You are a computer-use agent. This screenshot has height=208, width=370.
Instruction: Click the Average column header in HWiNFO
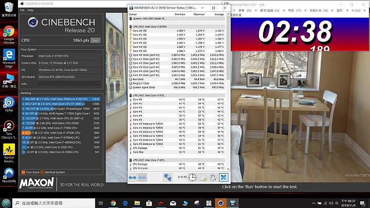(x=219, y=14)
